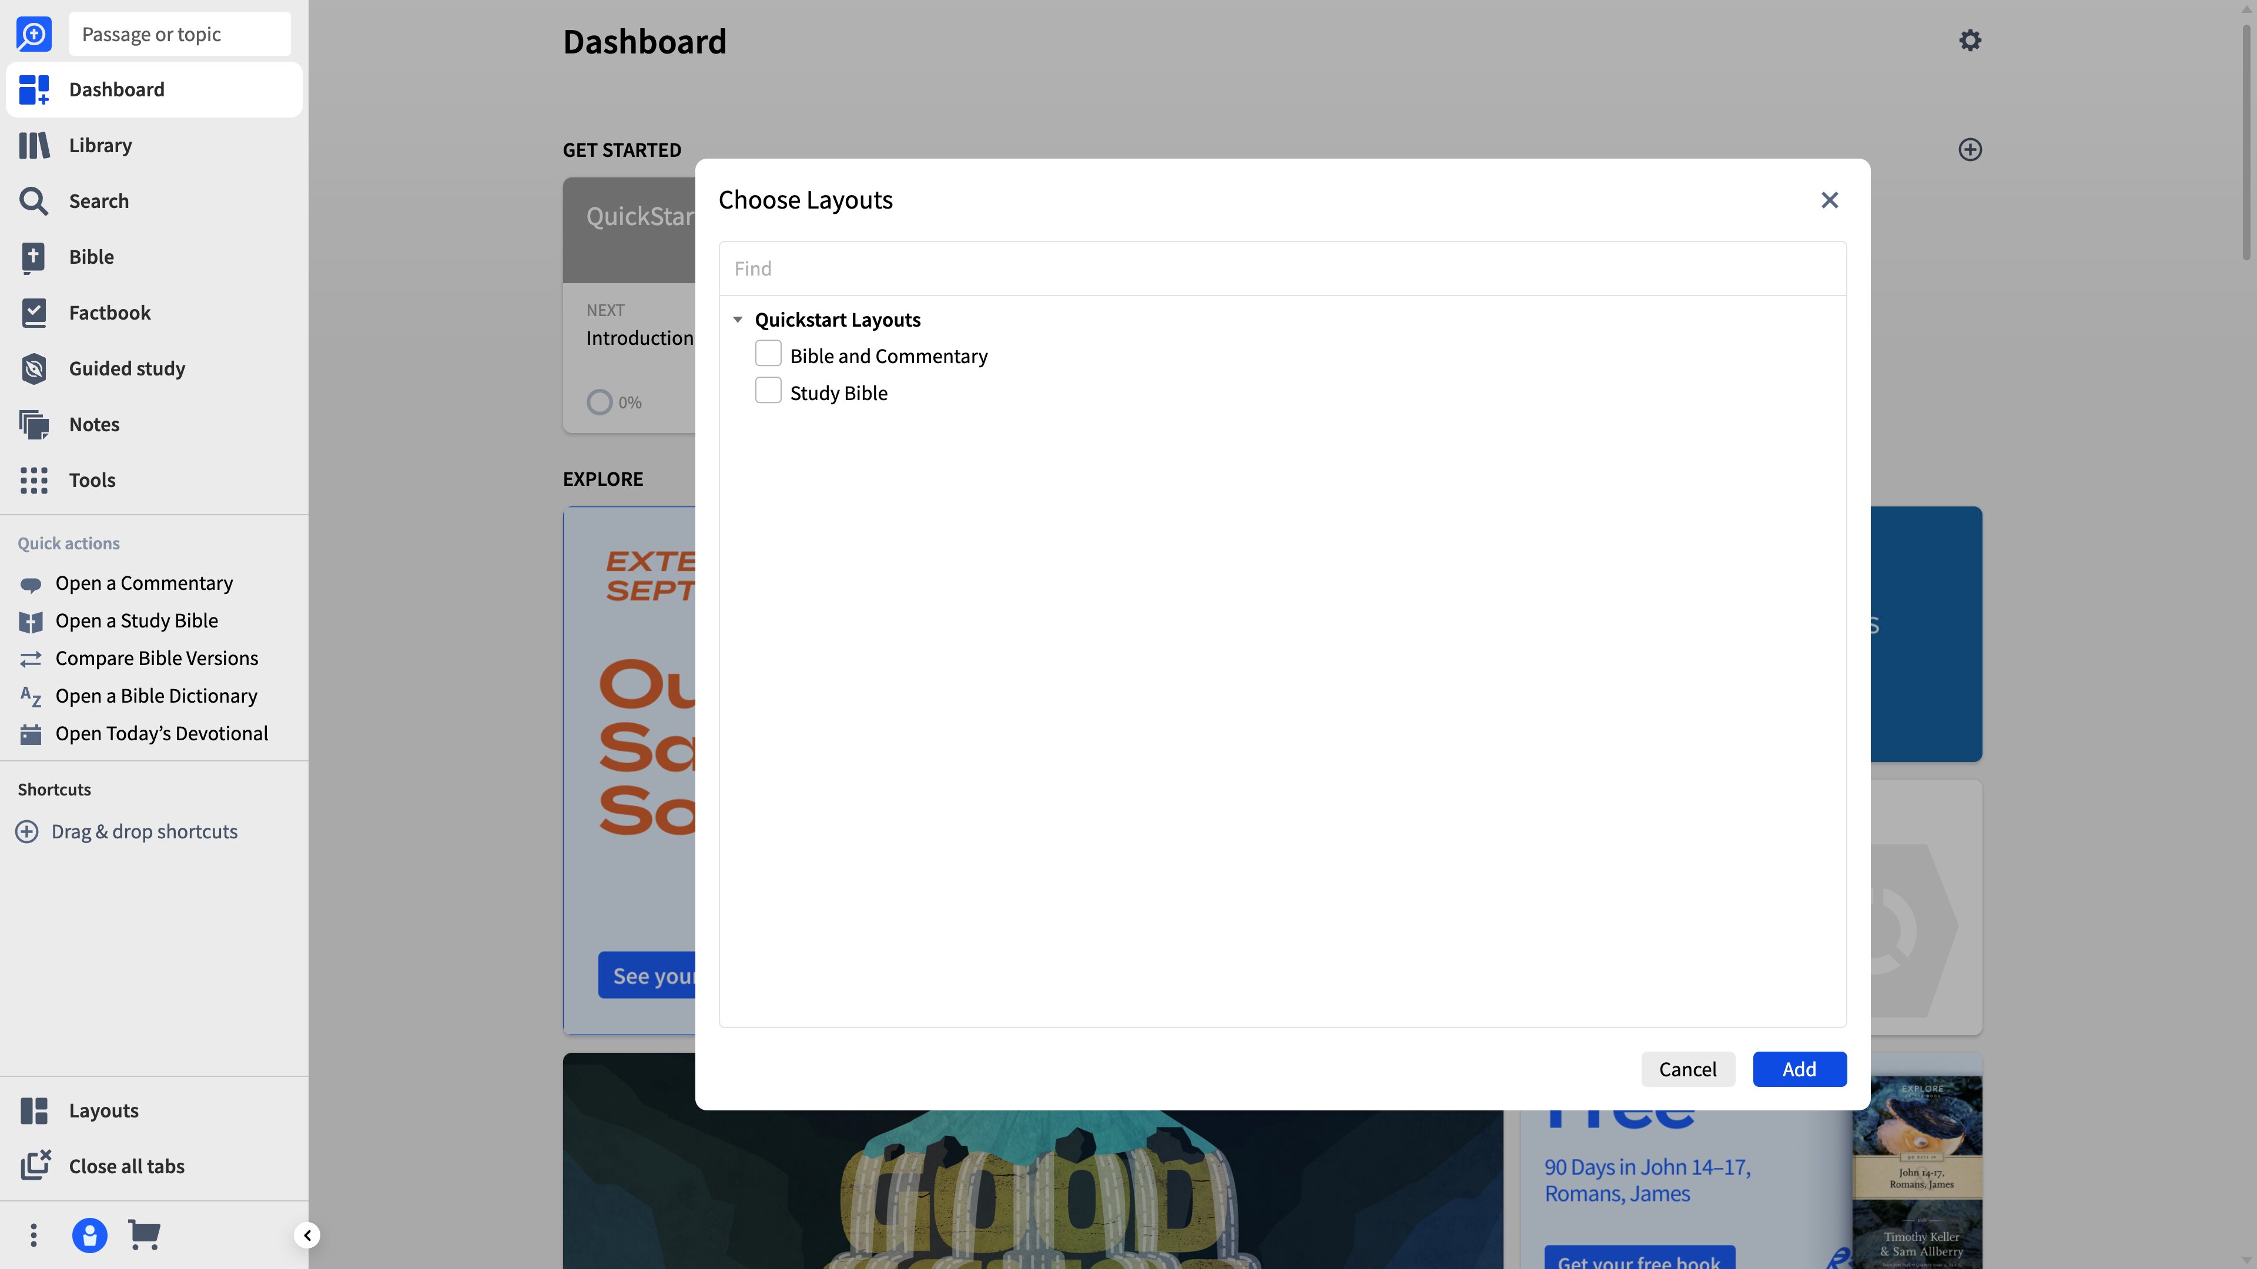Click Open Today's Devotional link
Screen dimensions: 2257x1269
(x=162, y=734)
